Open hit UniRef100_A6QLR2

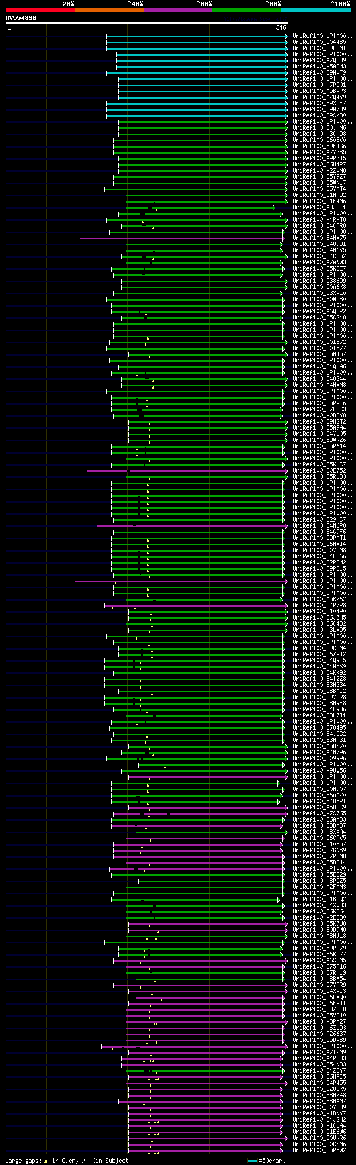point(319,312)
